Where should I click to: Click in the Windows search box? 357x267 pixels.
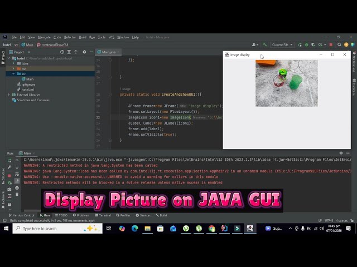pos(57,229)
